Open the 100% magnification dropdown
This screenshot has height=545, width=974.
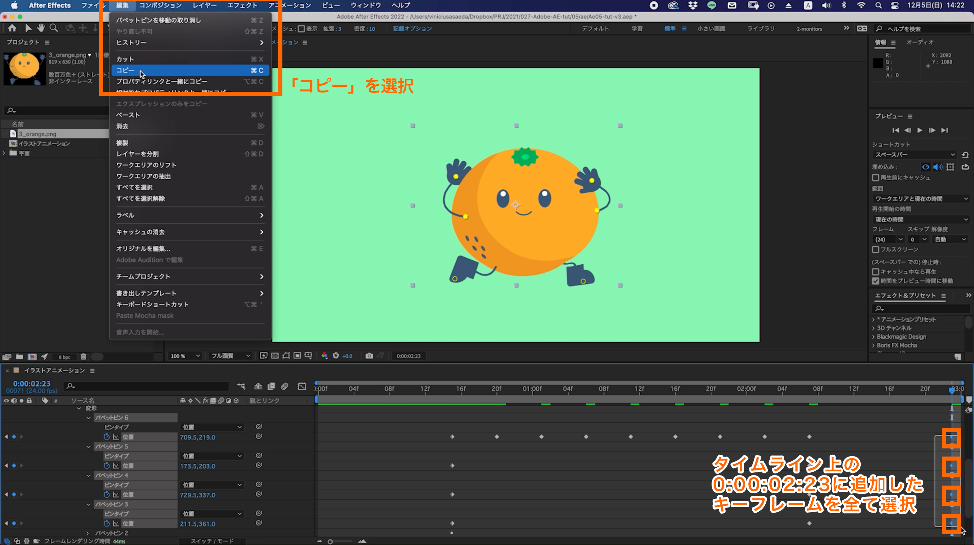[x=185, y=356]
